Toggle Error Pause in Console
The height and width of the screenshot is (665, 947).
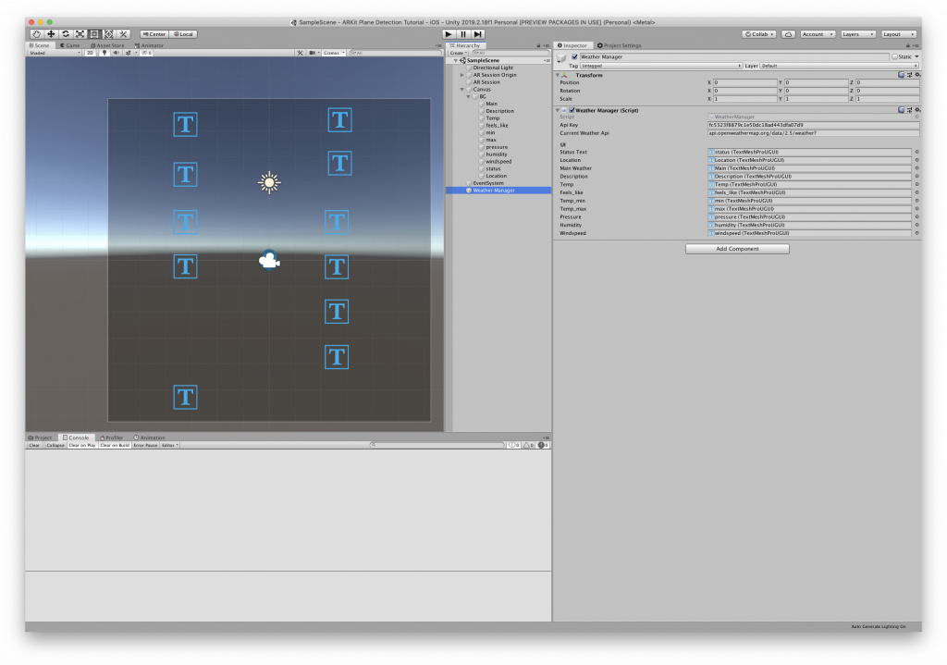(x=145, y=445)
